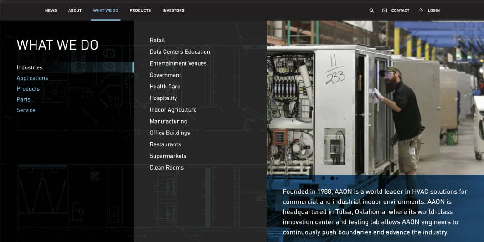The image size is (484, 242).
Task: Open the Restaurants link
Action: click(165, 144)
